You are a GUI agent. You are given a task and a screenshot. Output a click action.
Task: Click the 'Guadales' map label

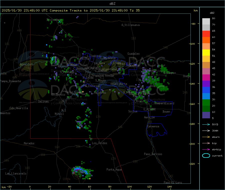(133, 54)
